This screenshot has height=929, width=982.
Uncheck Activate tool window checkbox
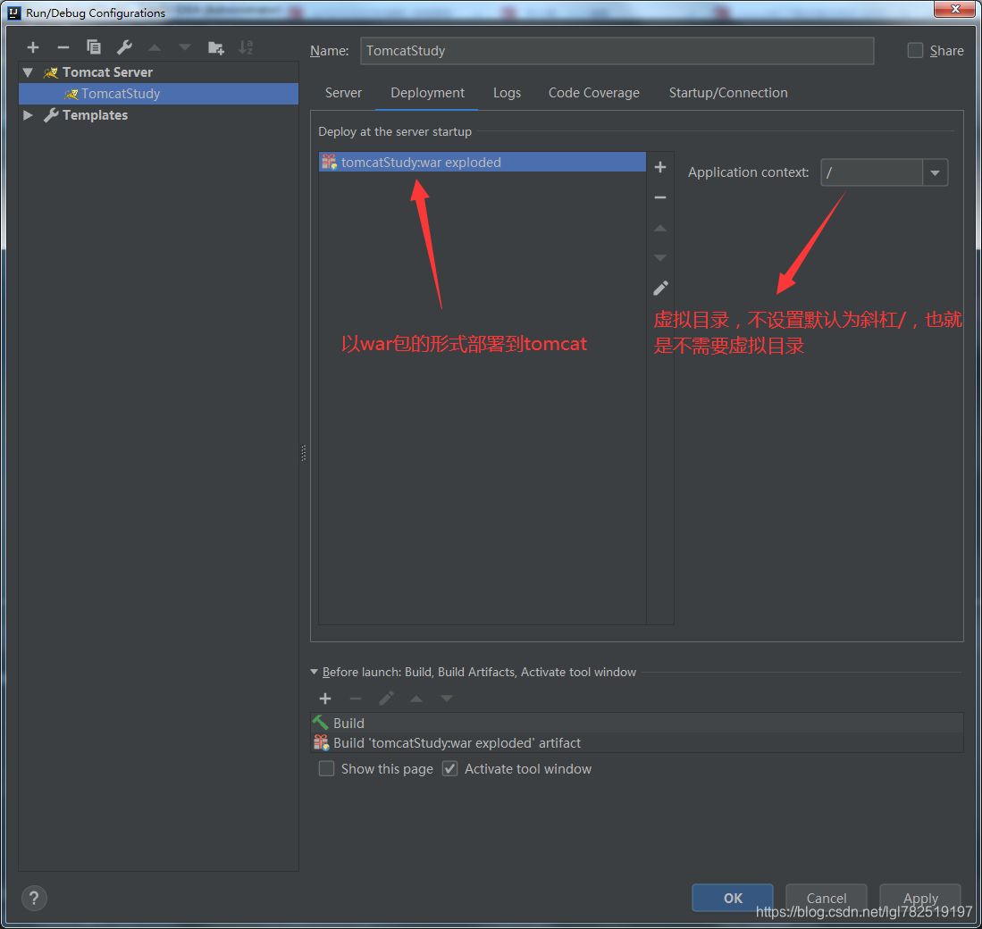click(449, 769)
